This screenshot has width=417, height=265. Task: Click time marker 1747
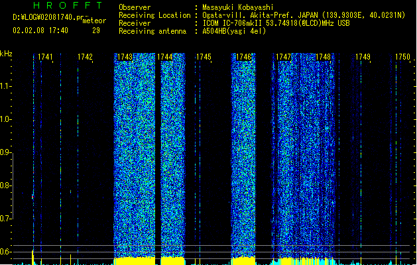click(x=283, y=57)
